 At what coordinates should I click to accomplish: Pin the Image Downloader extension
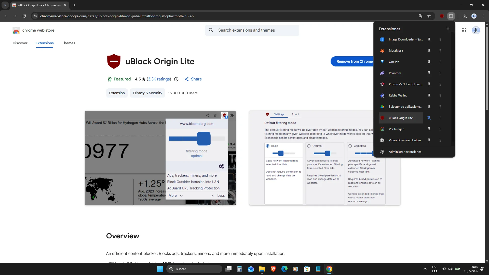[x=429, y=39]
